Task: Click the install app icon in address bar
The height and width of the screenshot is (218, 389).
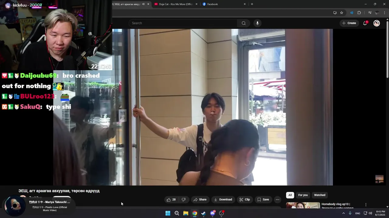Action: [x=335, y=13]
